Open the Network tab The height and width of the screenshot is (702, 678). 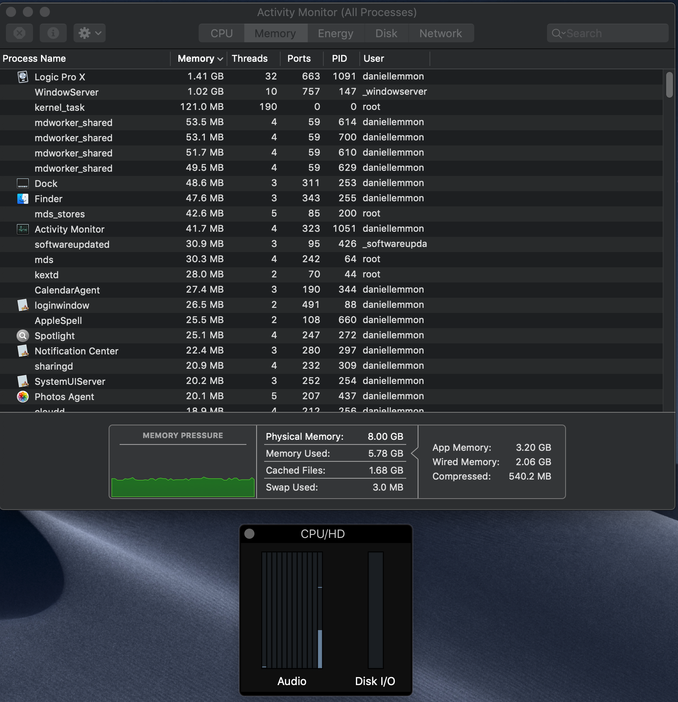441,33
